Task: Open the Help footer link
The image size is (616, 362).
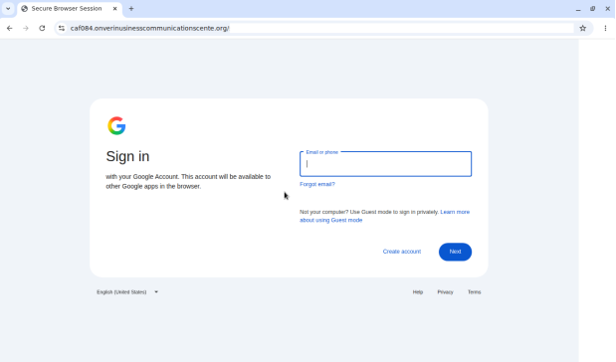Action: [x=418, y=292]
